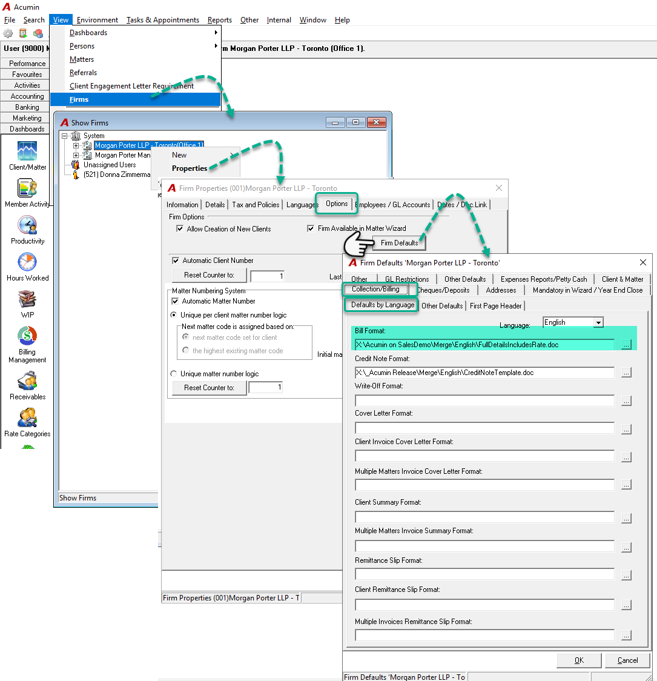Open the Rate Categories icon

(x=27, y=418)
